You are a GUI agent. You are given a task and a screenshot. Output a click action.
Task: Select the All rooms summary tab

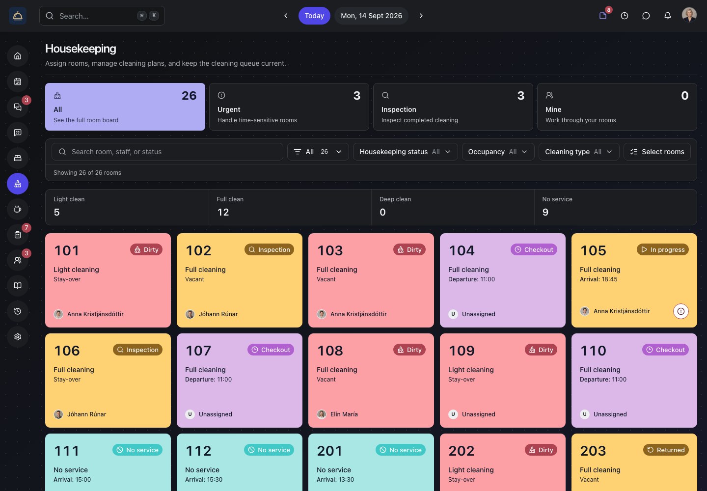pos(125,107)
